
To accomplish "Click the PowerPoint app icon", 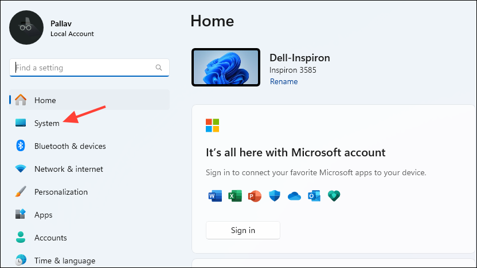I will tap(255, 196).
